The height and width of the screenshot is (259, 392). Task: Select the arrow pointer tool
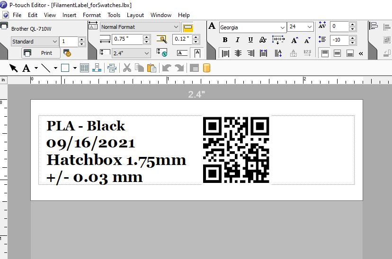[13, 68]
